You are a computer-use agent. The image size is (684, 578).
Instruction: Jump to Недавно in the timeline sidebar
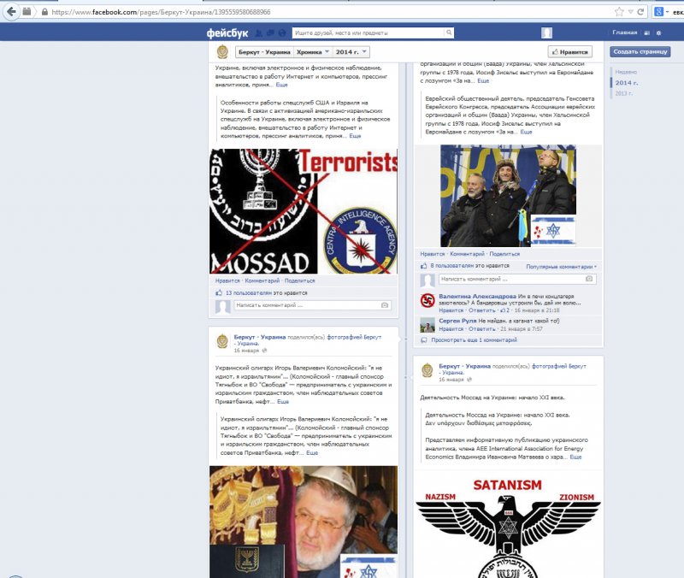pos(626,72)
